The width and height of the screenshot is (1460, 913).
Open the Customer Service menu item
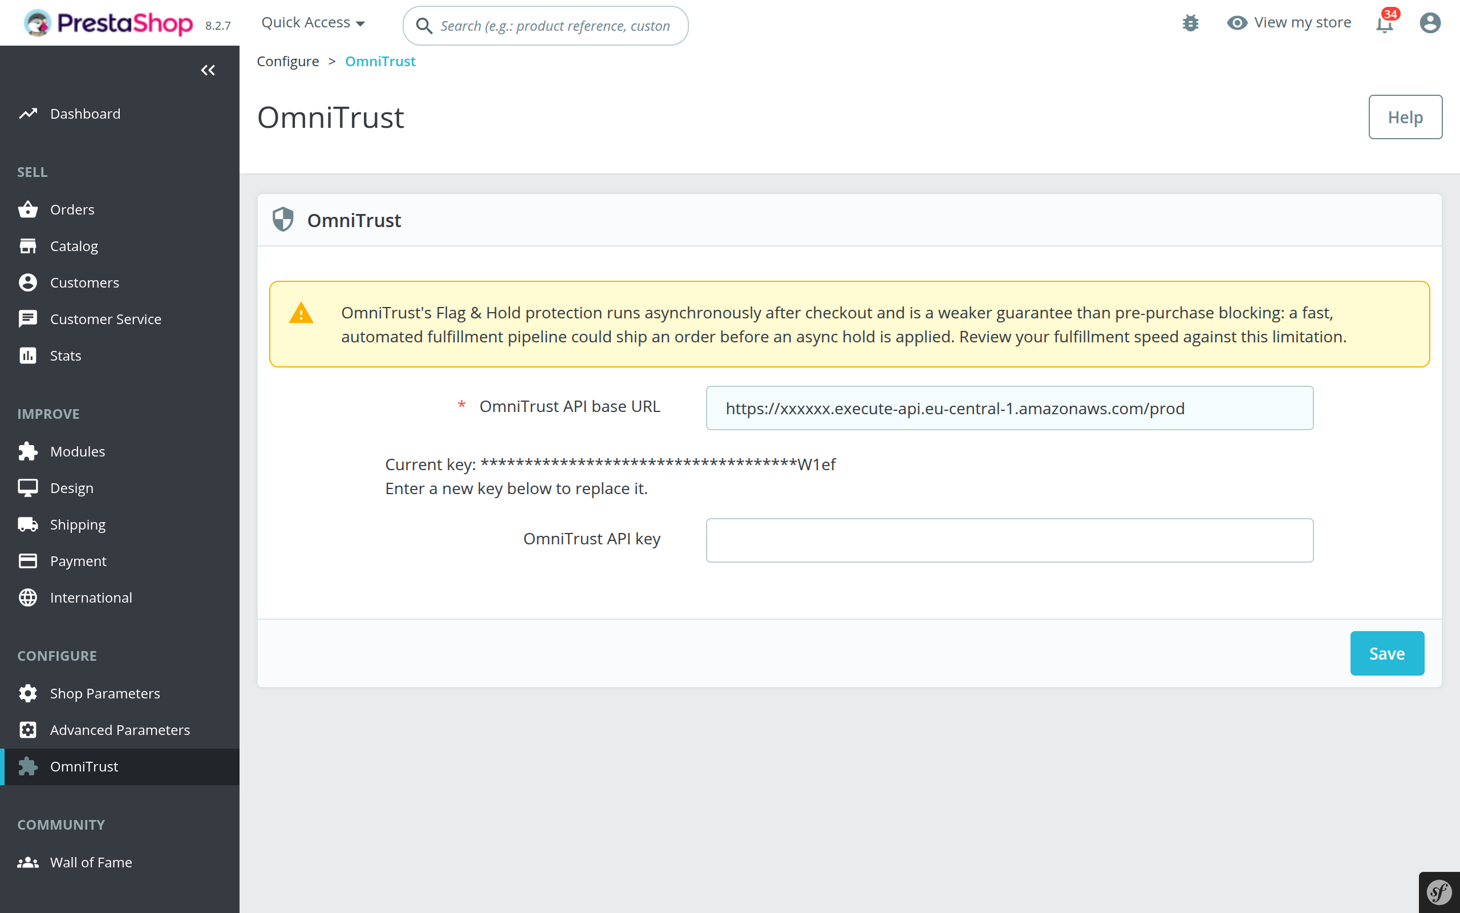(x=119, y=319)
